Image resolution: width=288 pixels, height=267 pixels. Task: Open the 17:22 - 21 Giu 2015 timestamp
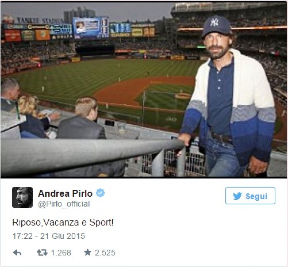click(x=49, y=236)
